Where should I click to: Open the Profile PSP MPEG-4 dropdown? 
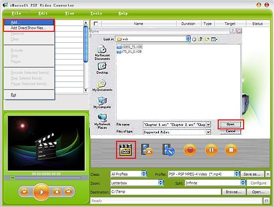(237, 174)
